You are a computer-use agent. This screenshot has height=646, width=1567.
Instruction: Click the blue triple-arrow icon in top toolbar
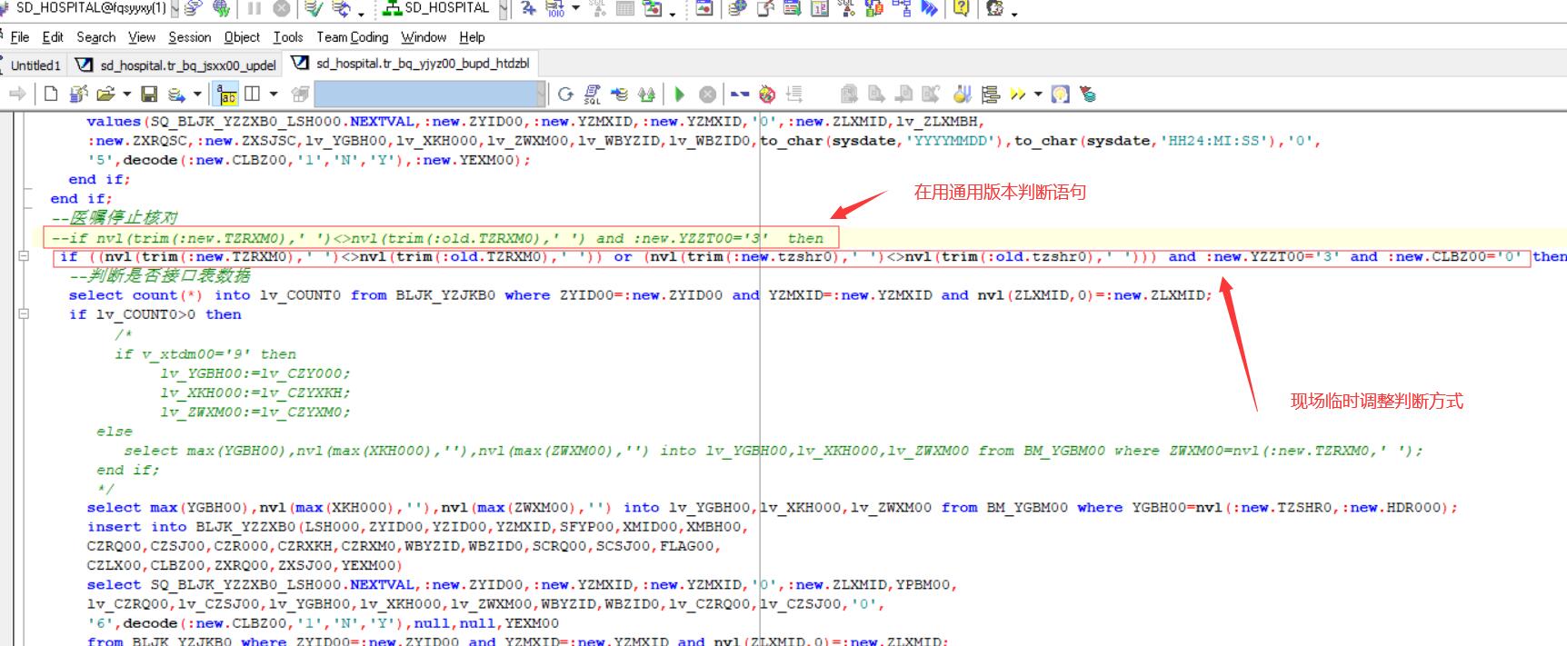click(x=929, y=9)
